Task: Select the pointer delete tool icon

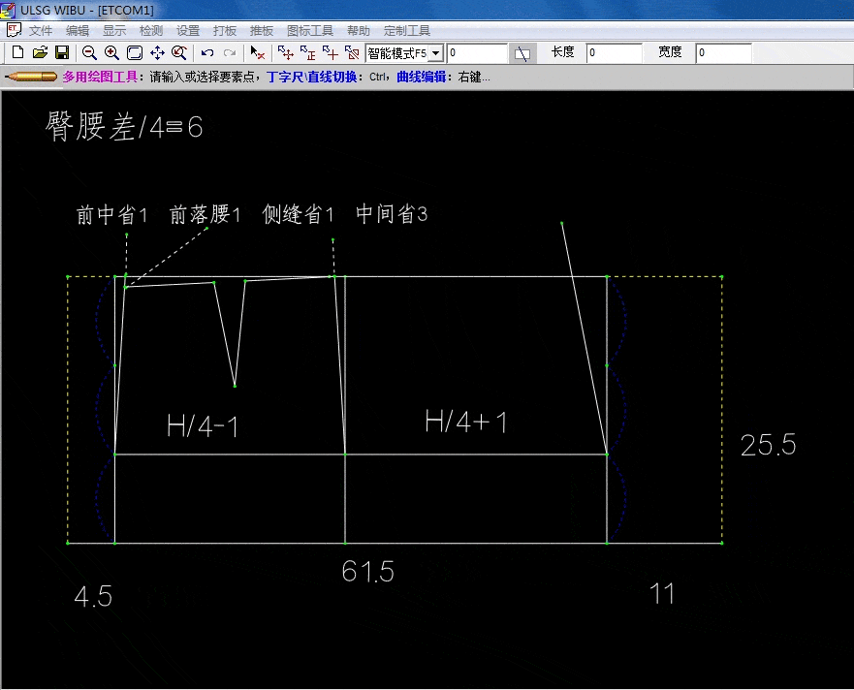Action: (x=257, y=52)
